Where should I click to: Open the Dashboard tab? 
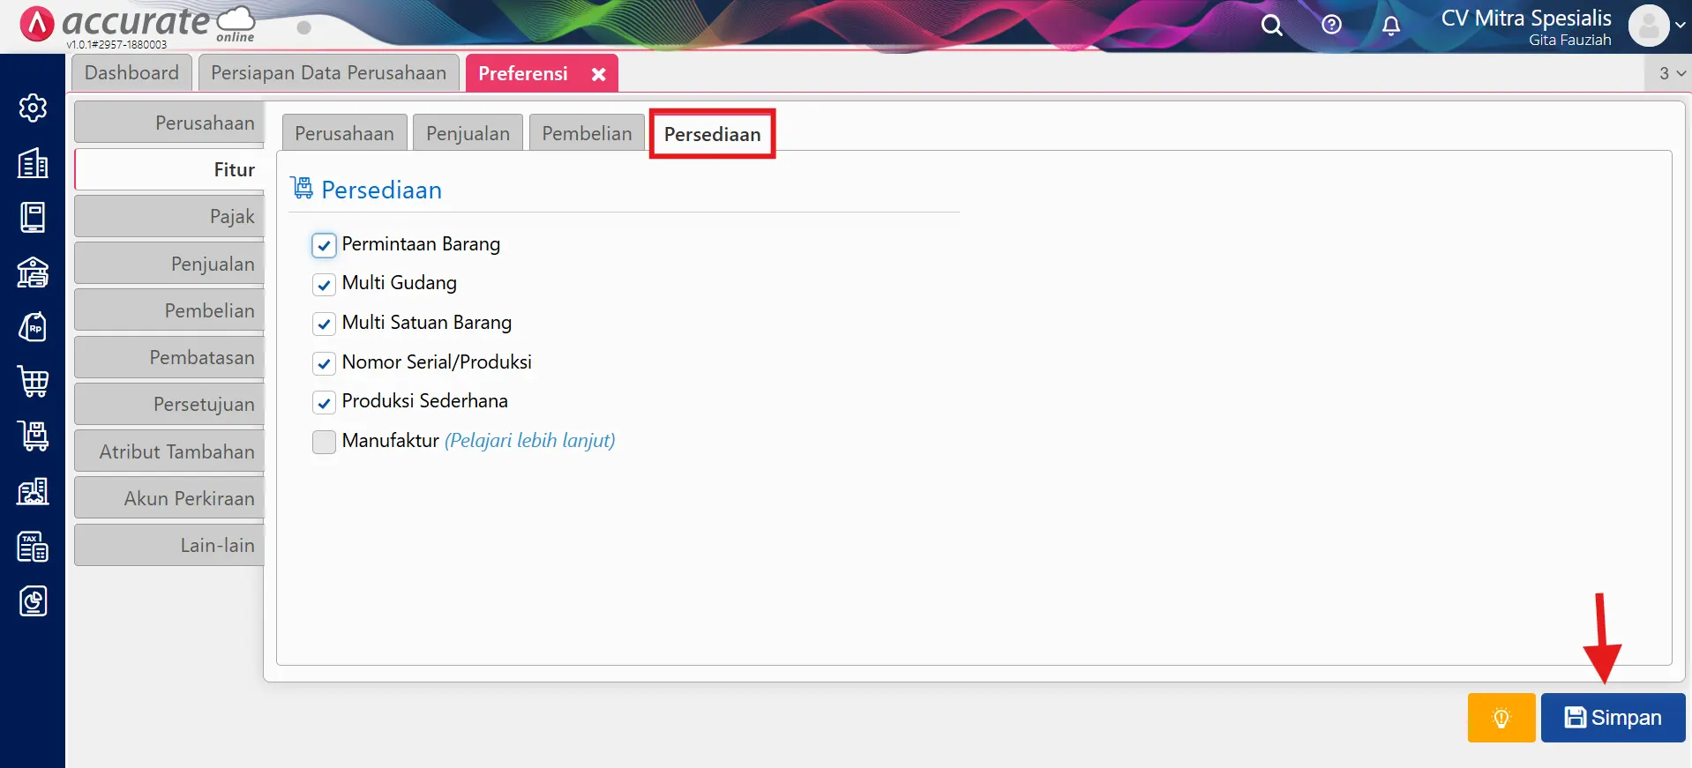[131, 73]
